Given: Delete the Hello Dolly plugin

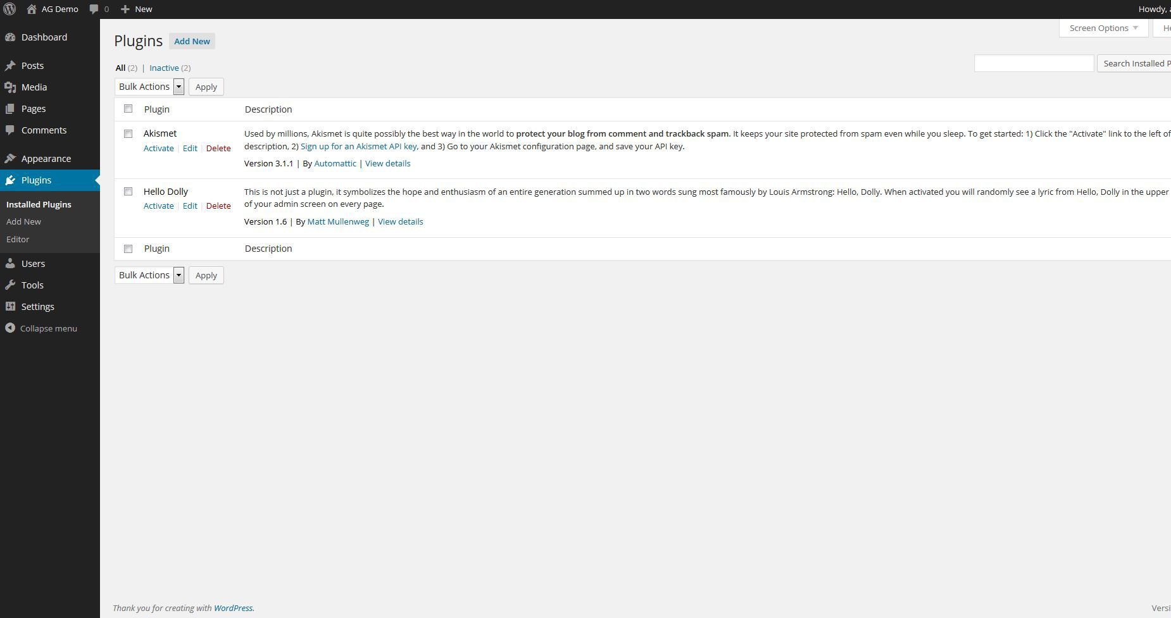Looking at the screenshot, I should (218, 206).
